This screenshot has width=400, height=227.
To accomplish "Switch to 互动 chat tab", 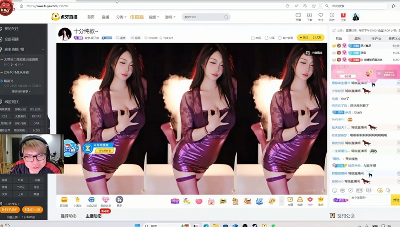I will [339, 39].
